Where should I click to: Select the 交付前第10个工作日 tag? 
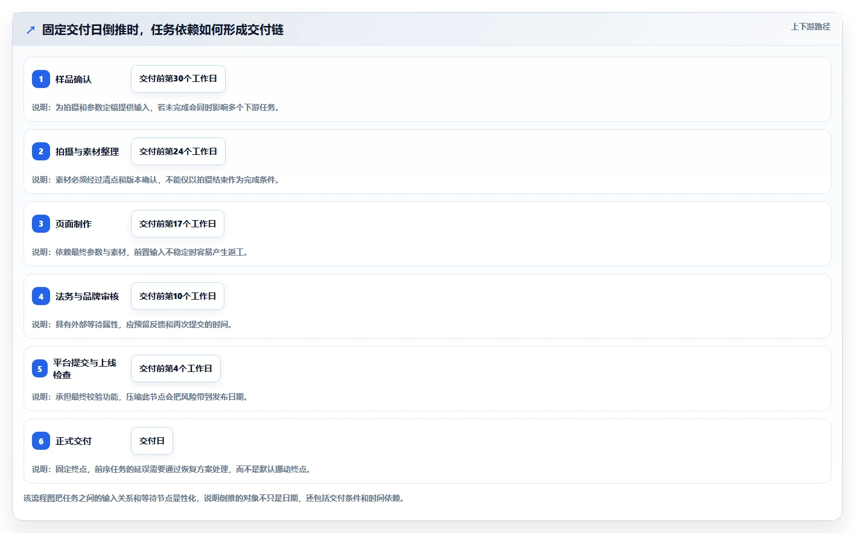pos(177,296)
